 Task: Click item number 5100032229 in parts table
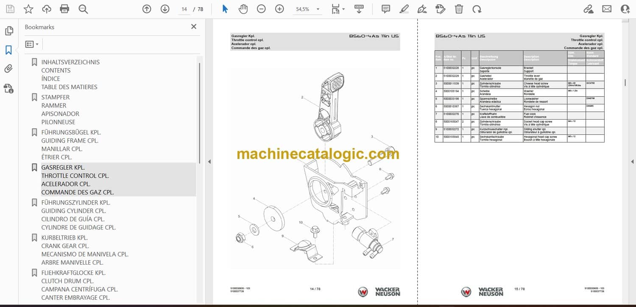451,76
